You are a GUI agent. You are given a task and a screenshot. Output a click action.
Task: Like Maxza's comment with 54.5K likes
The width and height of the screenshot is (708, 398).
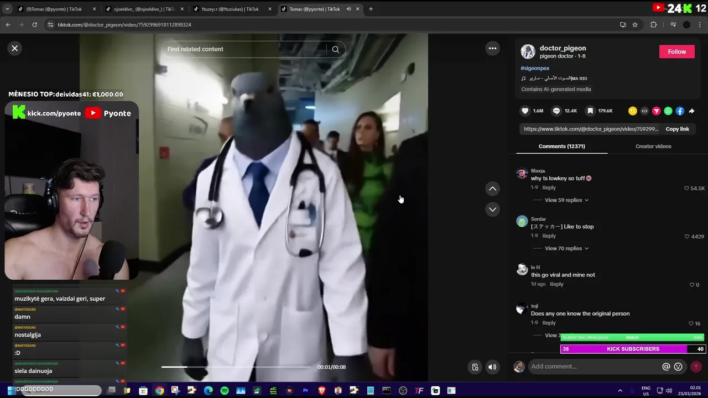(687, 188)
